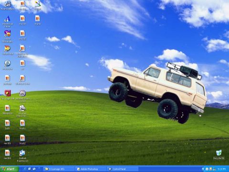Select the red square program shortcut icon
This screenshot has height=172, width=229.
7,93
